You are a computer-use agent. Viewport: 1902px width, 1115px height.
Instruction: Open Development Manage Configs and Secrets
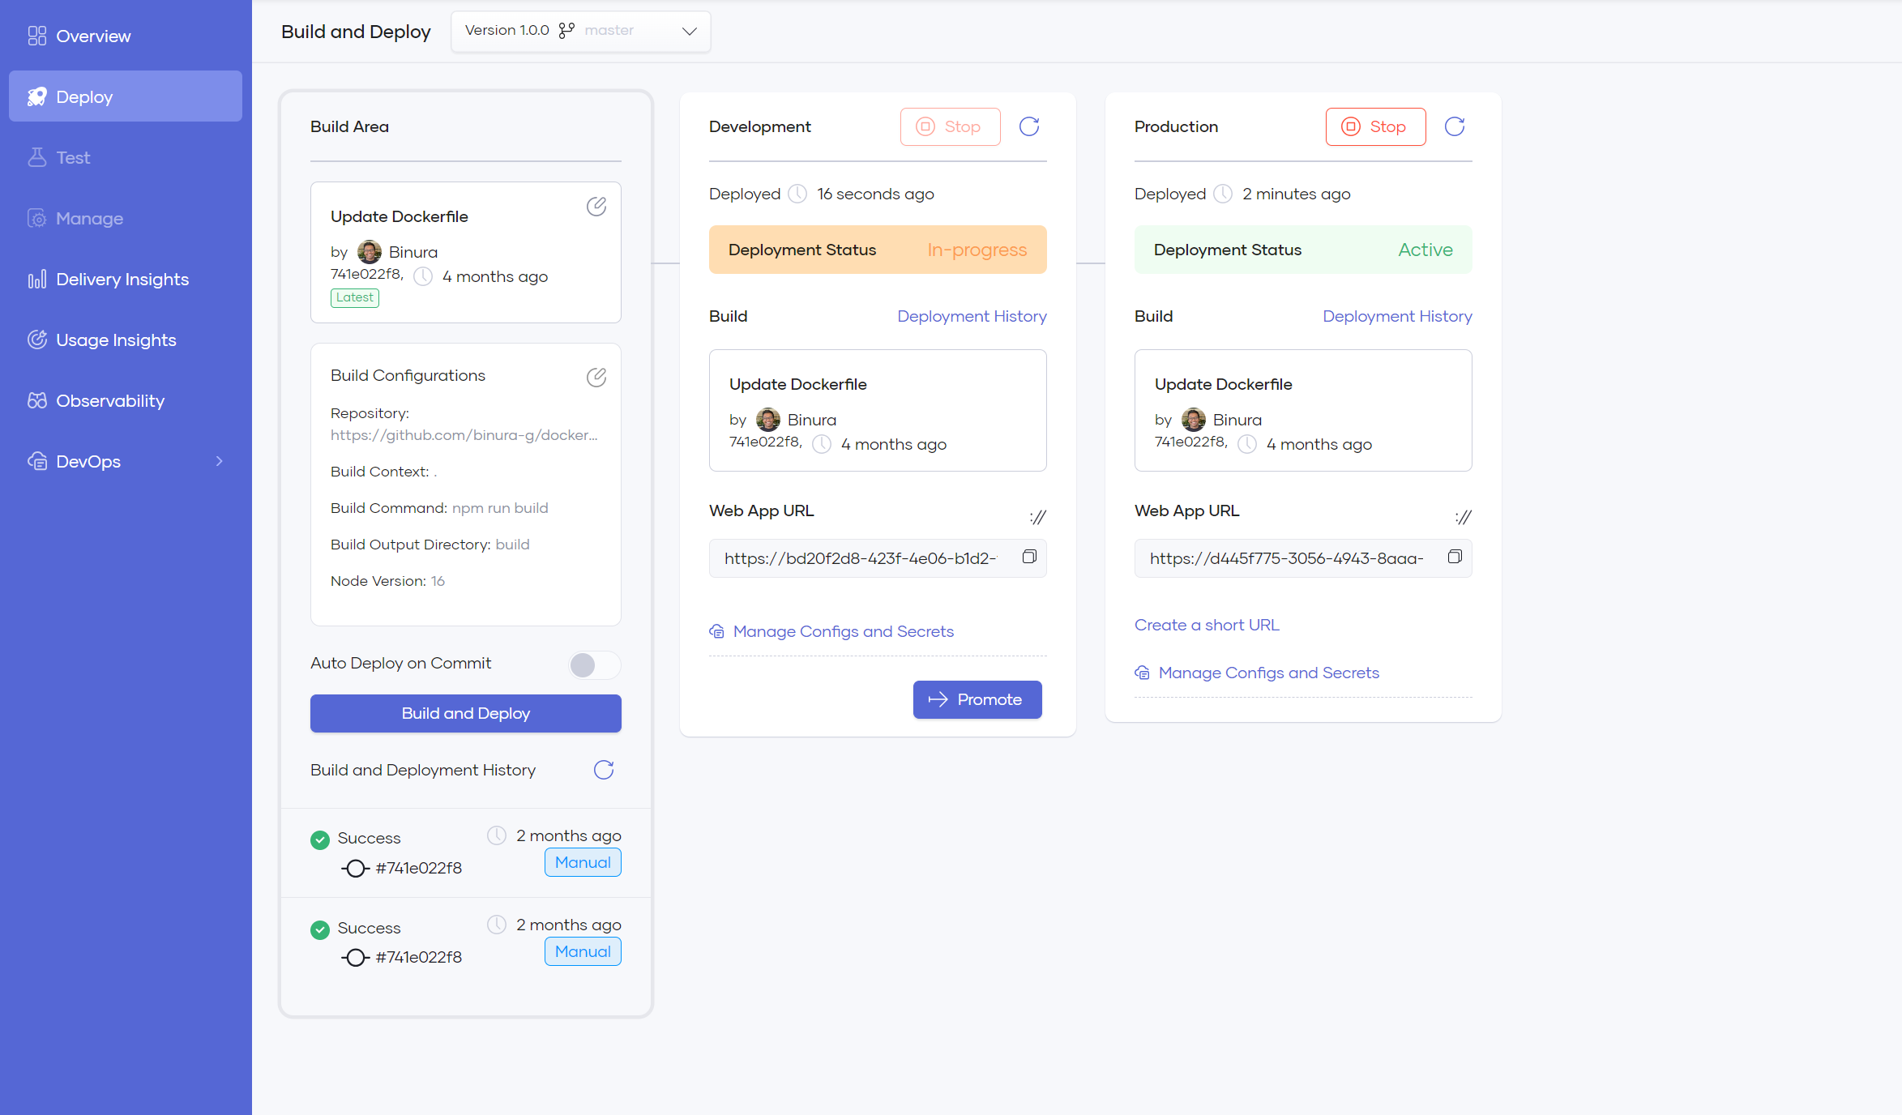[831, 631]
